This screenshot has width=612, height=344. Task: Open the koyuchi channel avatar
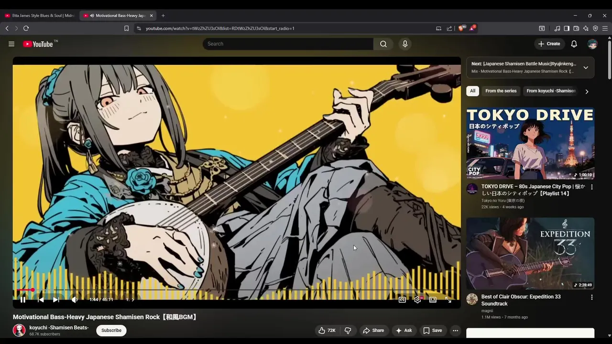[x=19, y=331]
